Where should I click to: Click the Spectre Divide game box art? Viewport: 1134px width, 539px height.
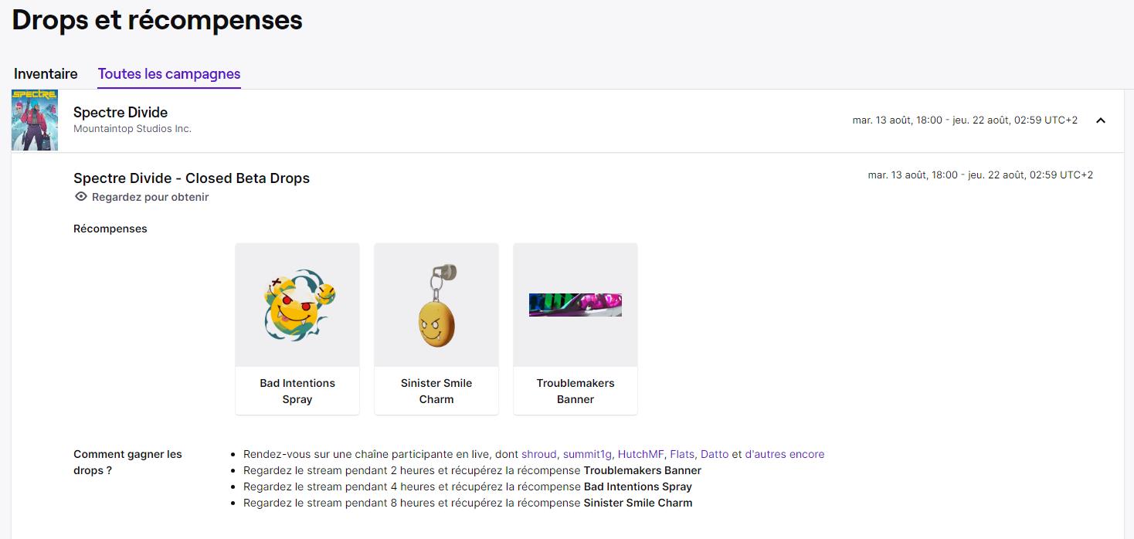[34, 120]
